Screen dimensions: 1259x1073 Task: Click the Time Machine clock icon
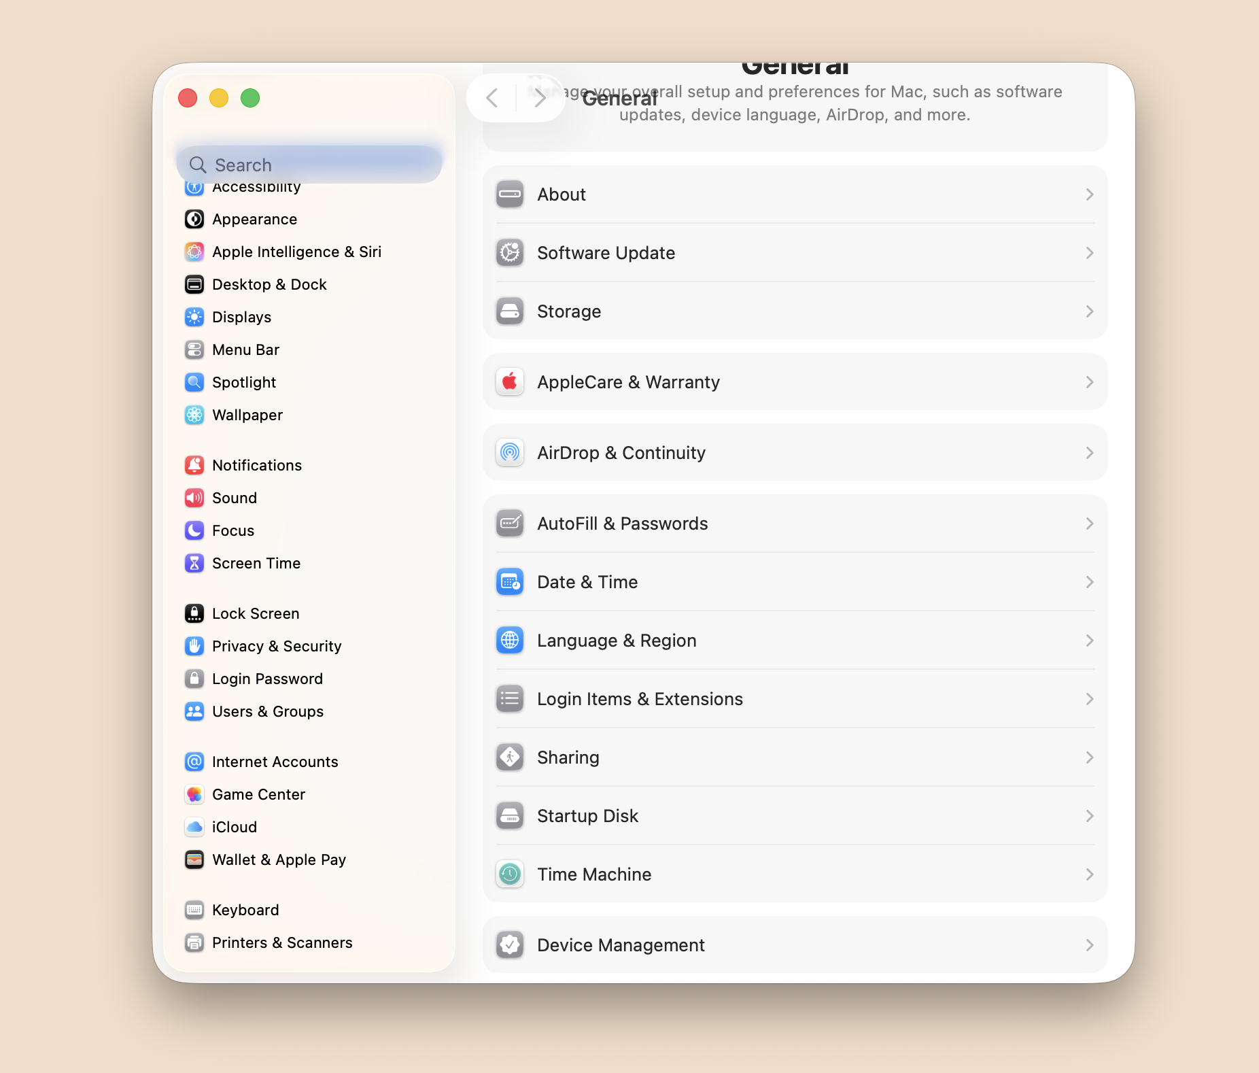tap(510, 874)
